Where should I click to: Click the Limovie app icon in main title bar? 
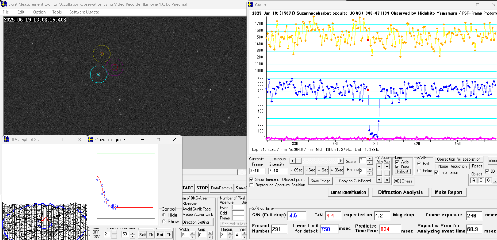4,4
